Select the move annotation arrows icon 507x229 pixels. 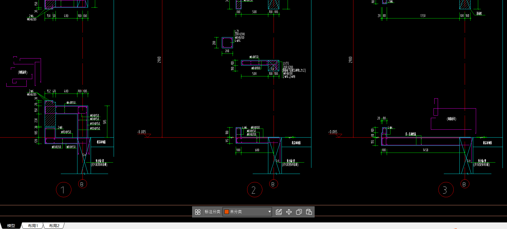pyautogui.click(x=289, y=212)
